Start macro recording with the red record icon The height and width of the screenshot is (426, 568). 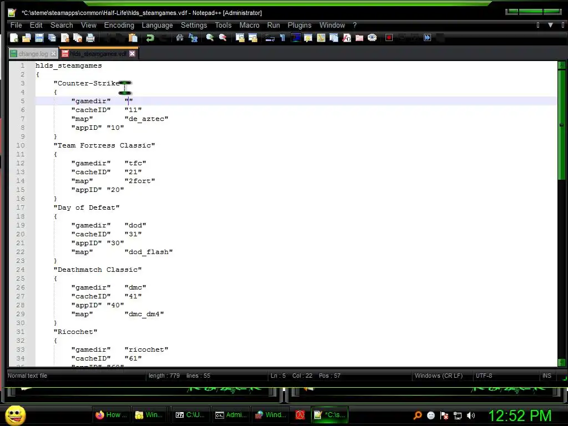pyautogui.click(x=389, y=38)
